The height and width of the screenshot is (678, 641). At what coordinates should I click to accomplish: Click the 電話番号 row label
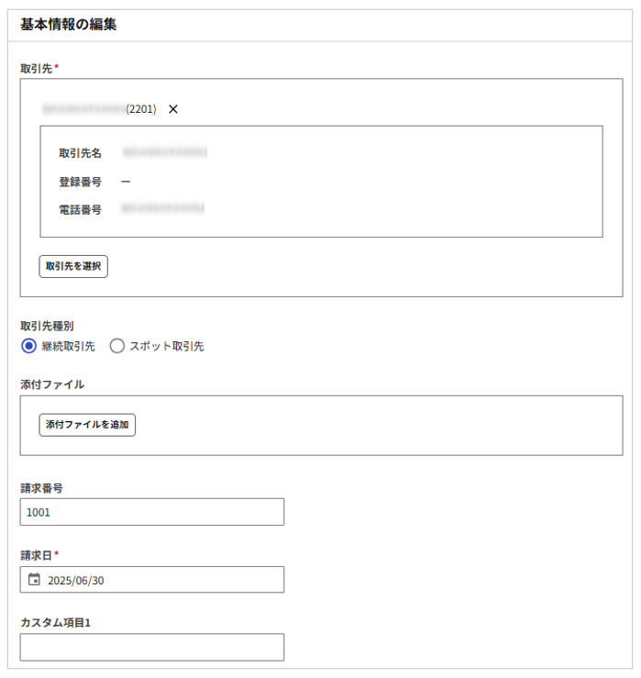80,209
